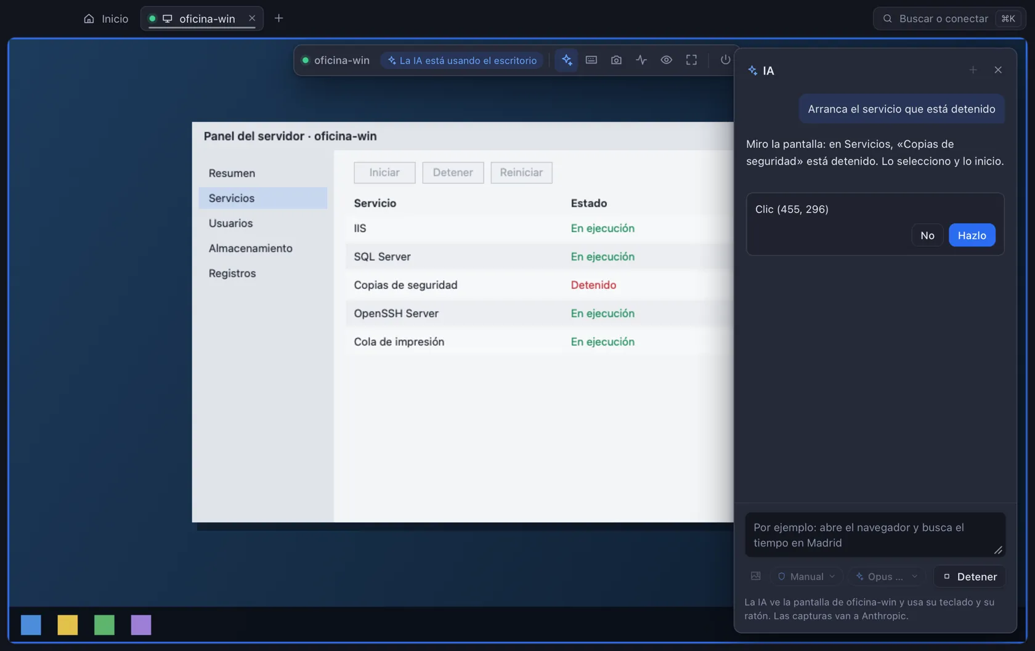Focus the IA message input box
The height and width of the screenshot is (651, 1035).
(x=875, y=535)
